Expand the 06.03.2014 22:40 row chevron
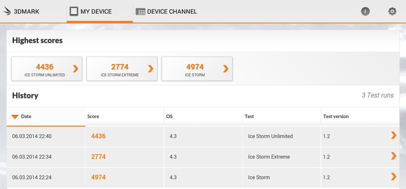Image resolution: width=406 pixels, height=189 pixels. click(x=394, y=135)
